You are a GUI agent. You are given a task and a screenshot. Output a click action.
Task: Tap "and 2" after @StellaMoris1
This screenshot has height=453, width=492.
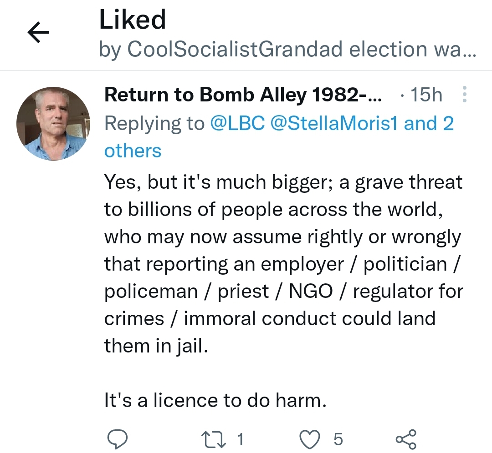click(429, 124)
